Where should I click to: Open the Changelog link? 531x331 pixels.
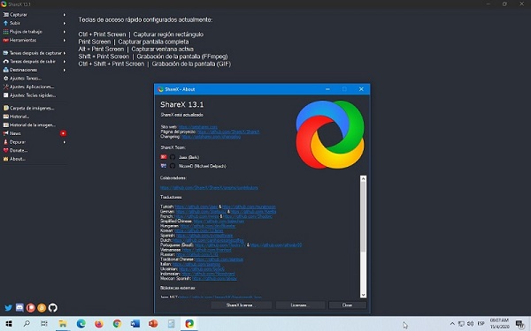[211, 137]
